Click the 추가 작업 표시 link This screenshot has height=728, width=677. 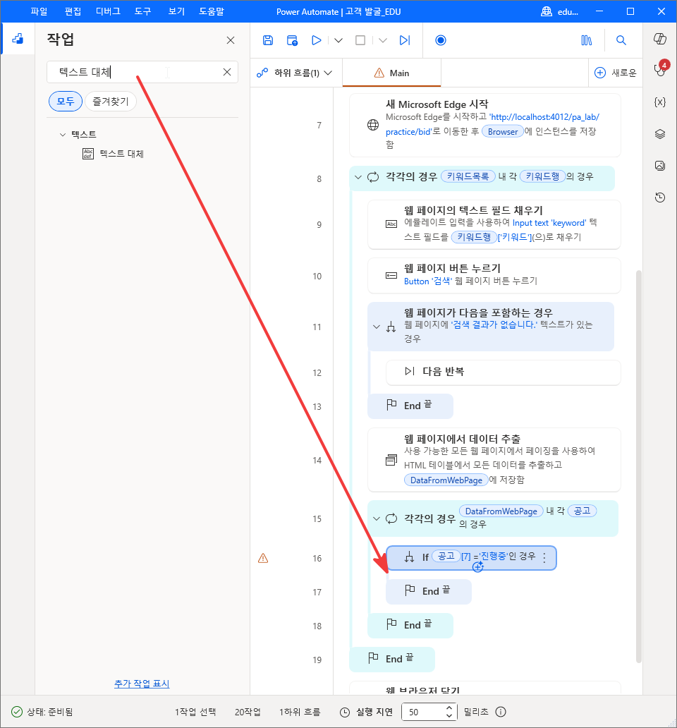pyautogui.click(x=142, y=684)
